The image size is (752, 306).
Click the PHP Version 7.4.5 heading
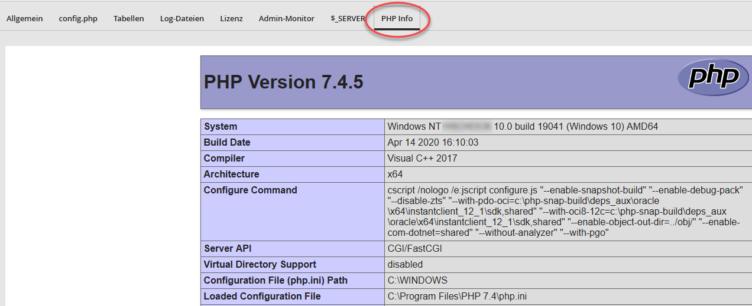pos(283,82)
